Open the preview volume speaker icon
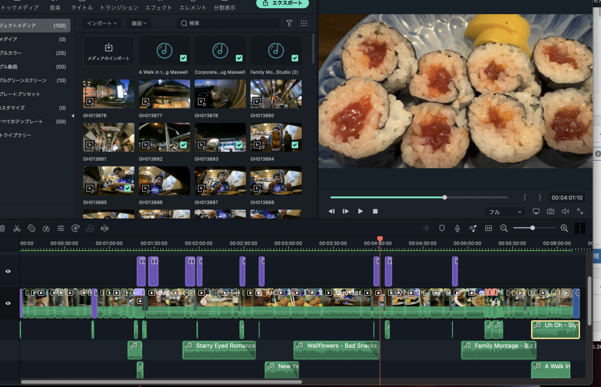The width and height of the screenshot is (601, 387). click(565, 211)
